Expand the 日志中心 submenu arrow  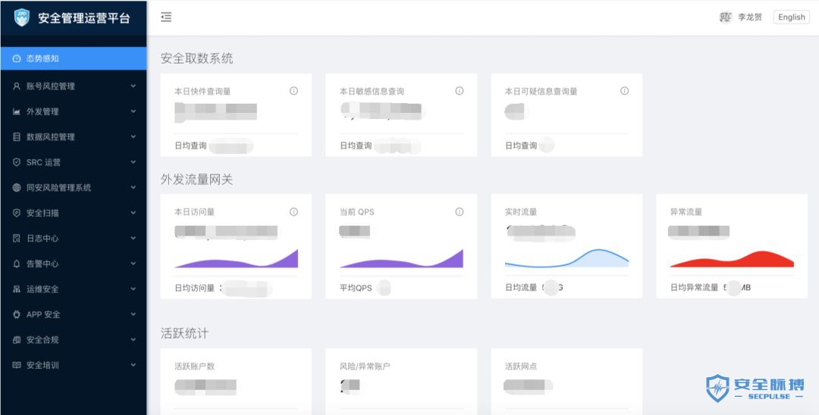133,239
